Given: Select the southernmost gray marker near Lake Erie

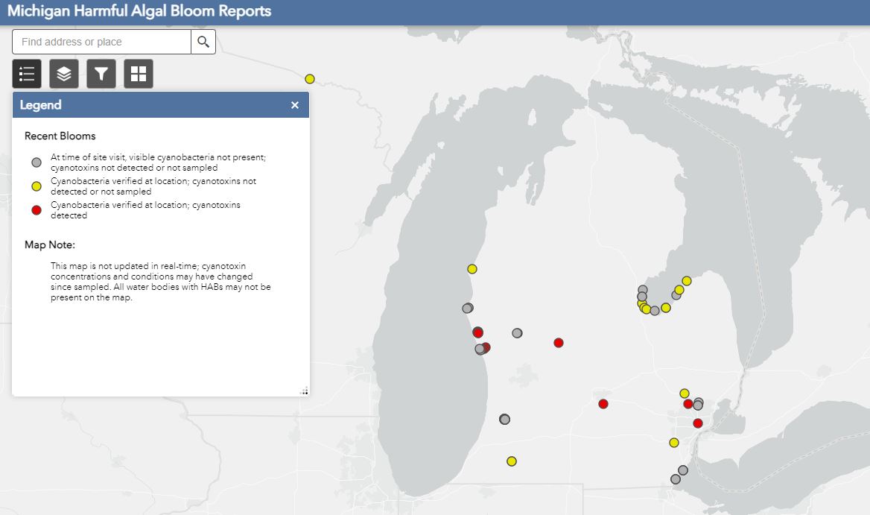Looking at the screenshot, I should (x=676, y=479).
